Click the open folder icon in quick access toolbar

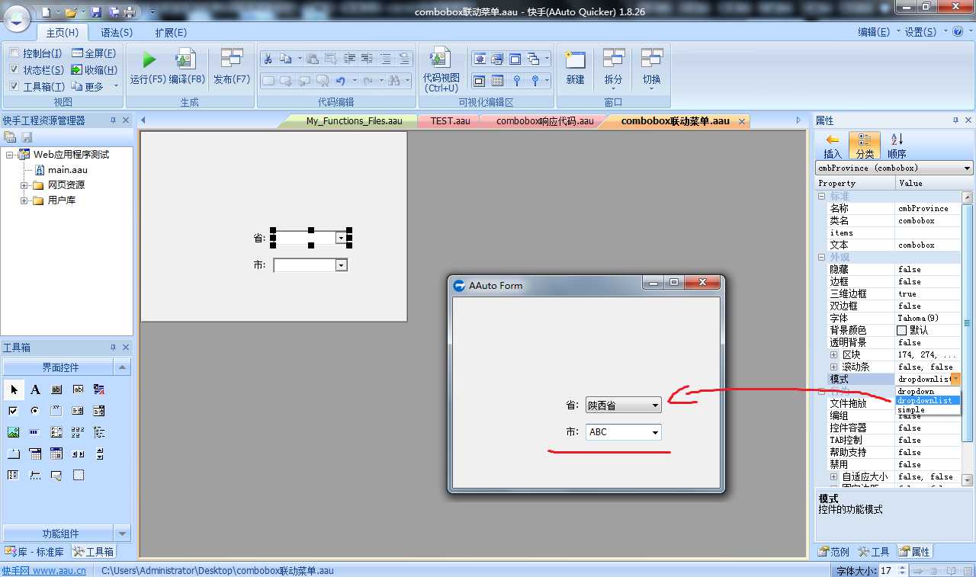[x=71, y=12]
